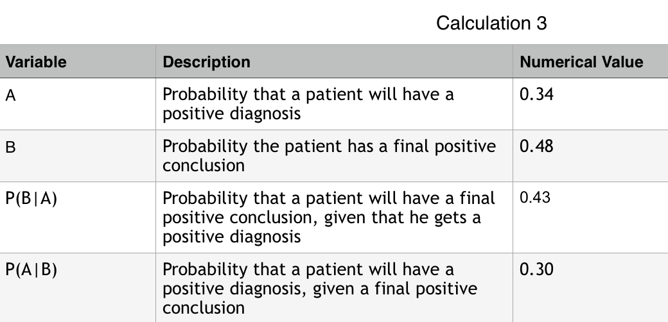Select the "Numerical Value" column header
Image resolution: width=668 pixels, height=322 pixels.
tap(581, 62)
